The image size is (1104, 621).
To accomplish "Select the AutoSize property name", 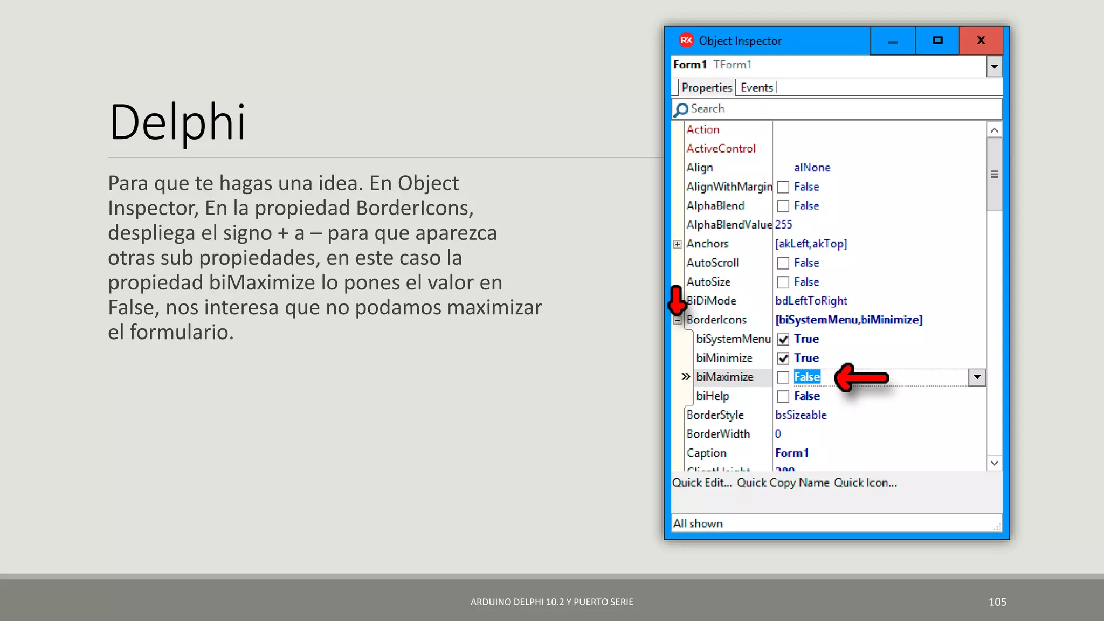I will click(x=708, y=281).
